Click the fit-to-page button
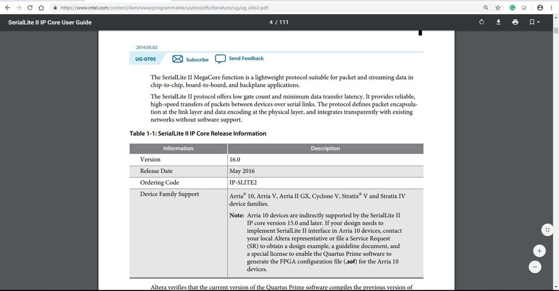Image resolution: width=559 pixels, height=291 pixels. [548, 229]
